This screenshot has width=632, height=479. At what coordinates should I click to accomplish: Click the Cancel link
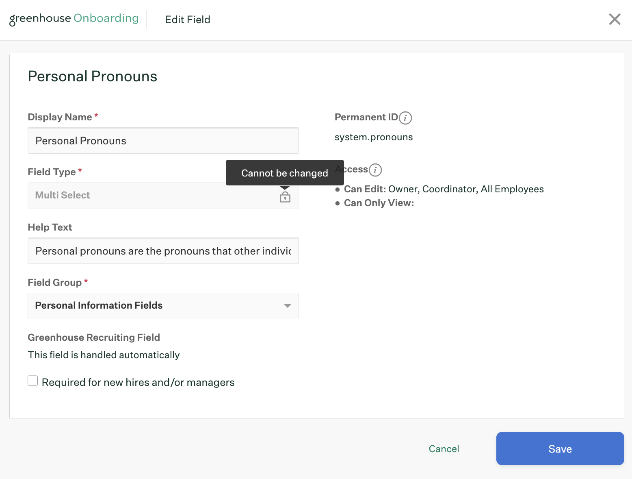[x=444, y=449]
